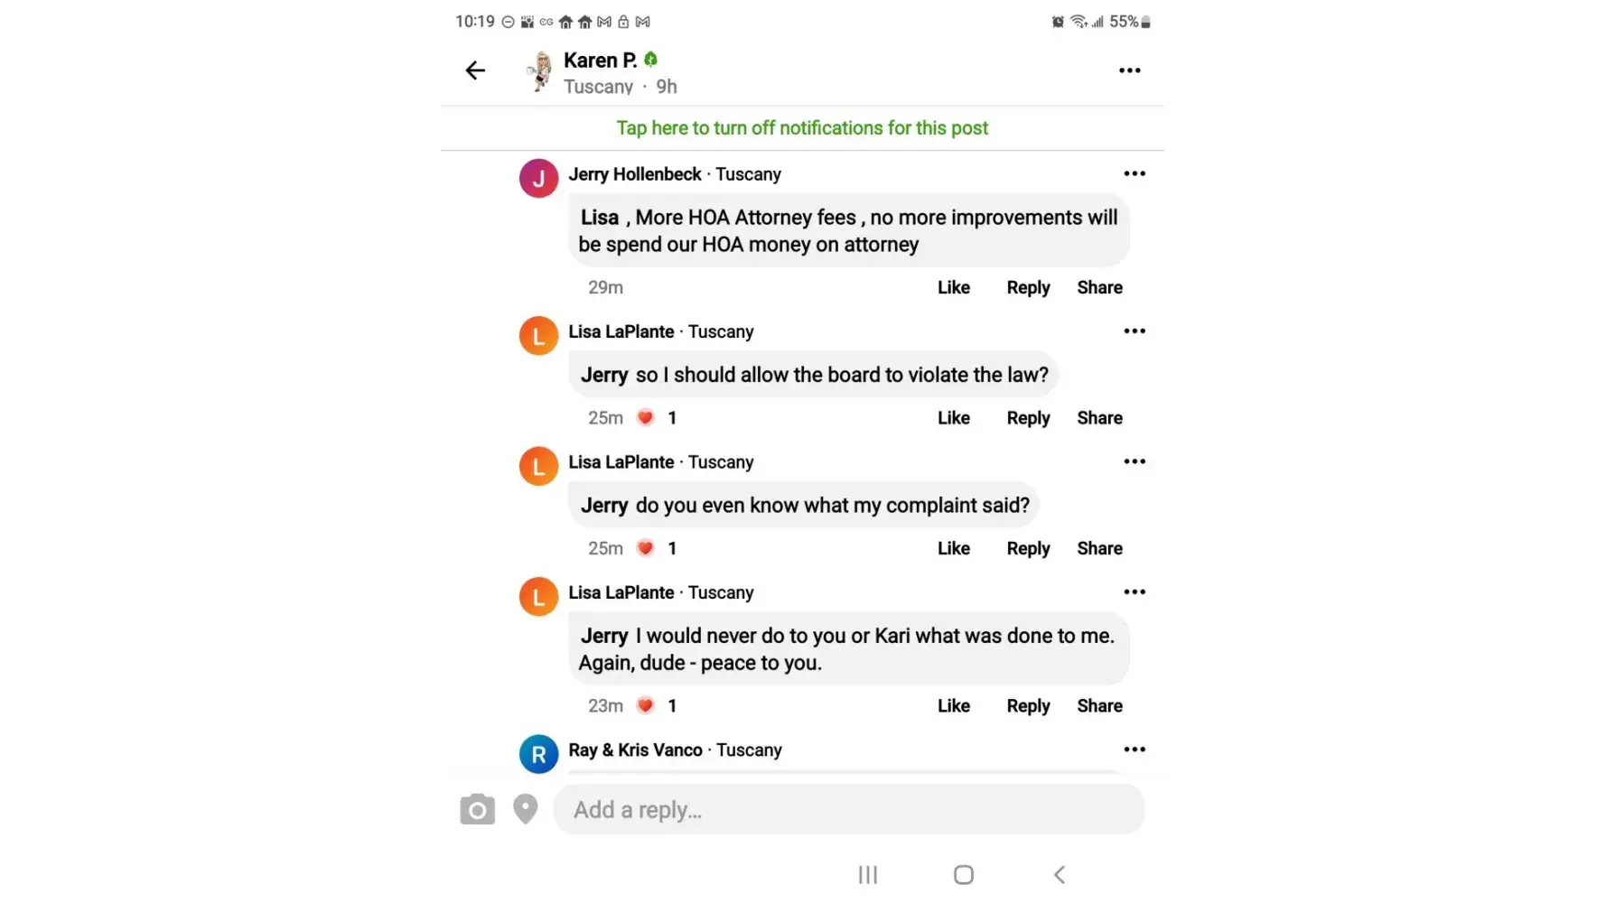
Task: Open Ray & Kris Vanco's avatar
Action: (x=538, y=754)
